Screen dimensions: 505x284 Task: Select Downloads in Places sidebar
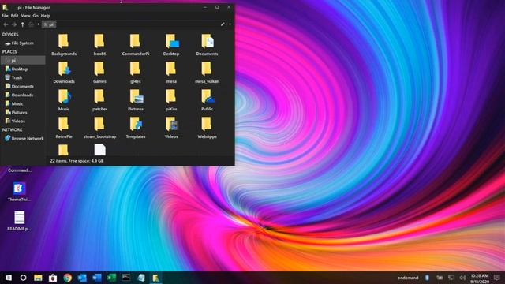[x=23, y=95]
